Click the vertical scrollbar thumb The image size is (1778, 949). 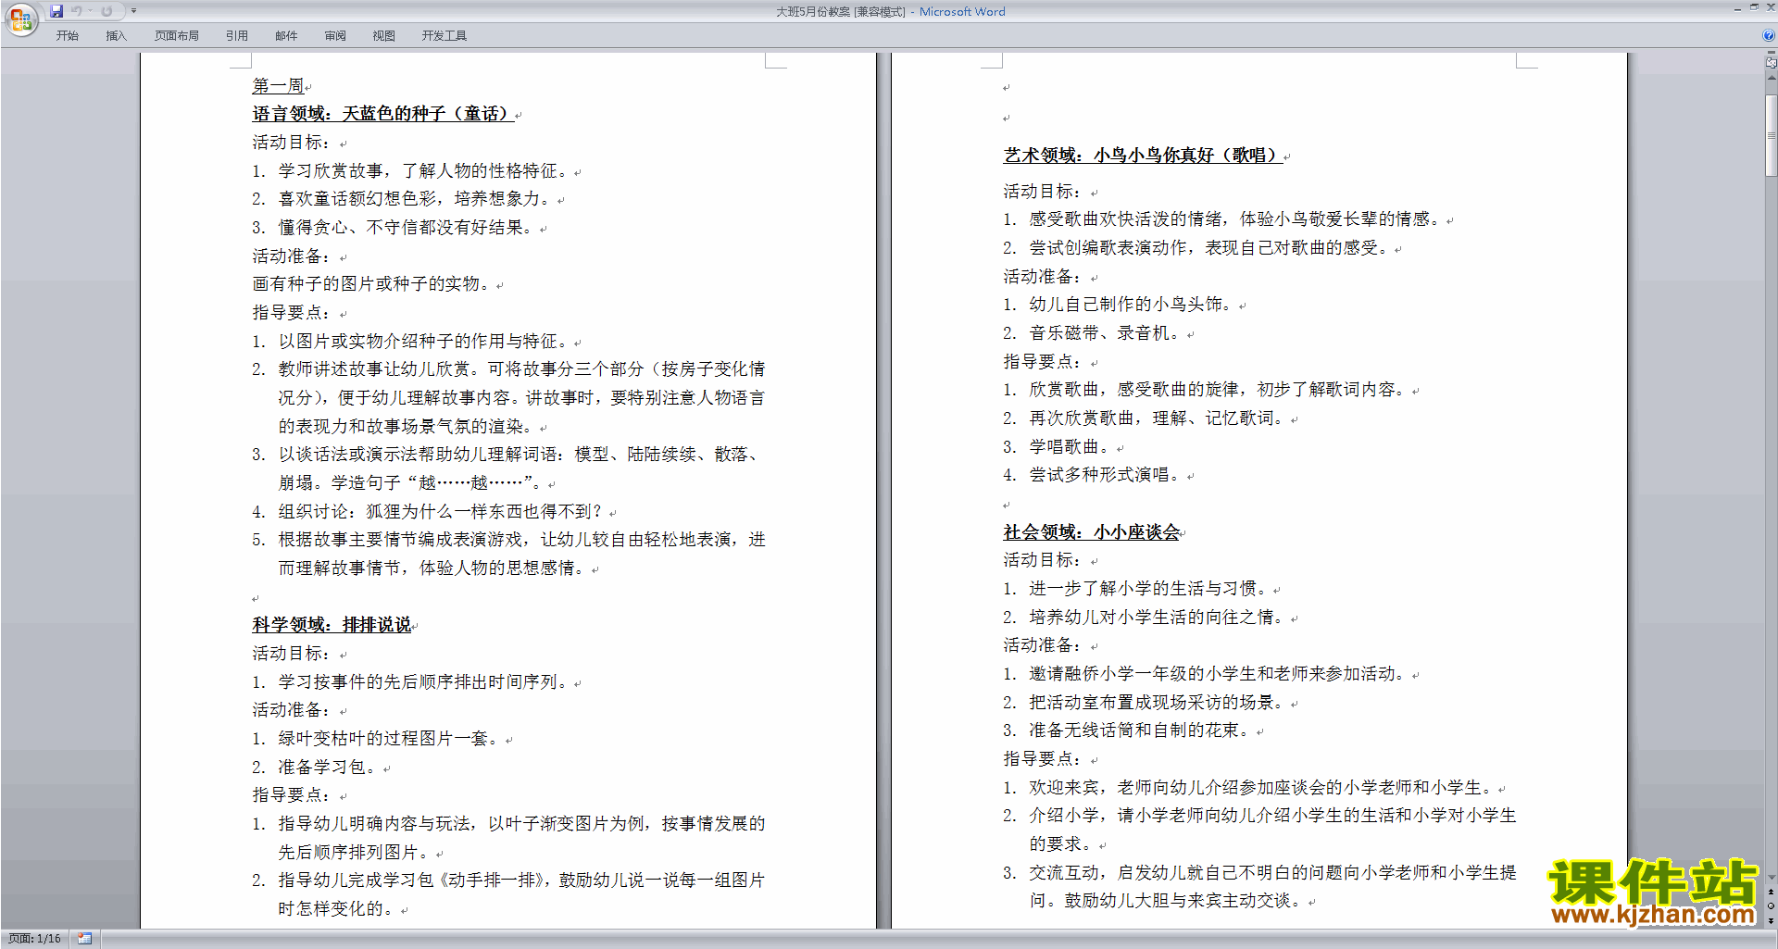point(1771,135)
